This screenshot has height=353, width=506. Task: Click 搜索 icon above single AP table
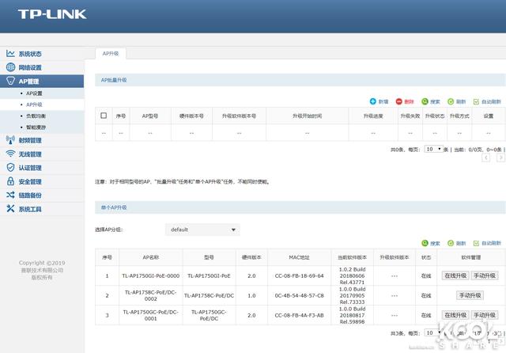pyautogui.click(x=425, y=243)
